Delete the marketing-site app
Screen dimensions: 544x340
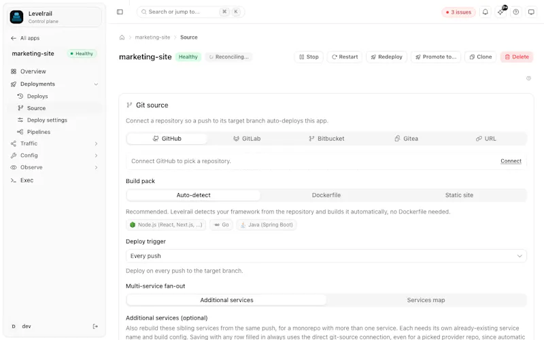click(x=517, y=57)
